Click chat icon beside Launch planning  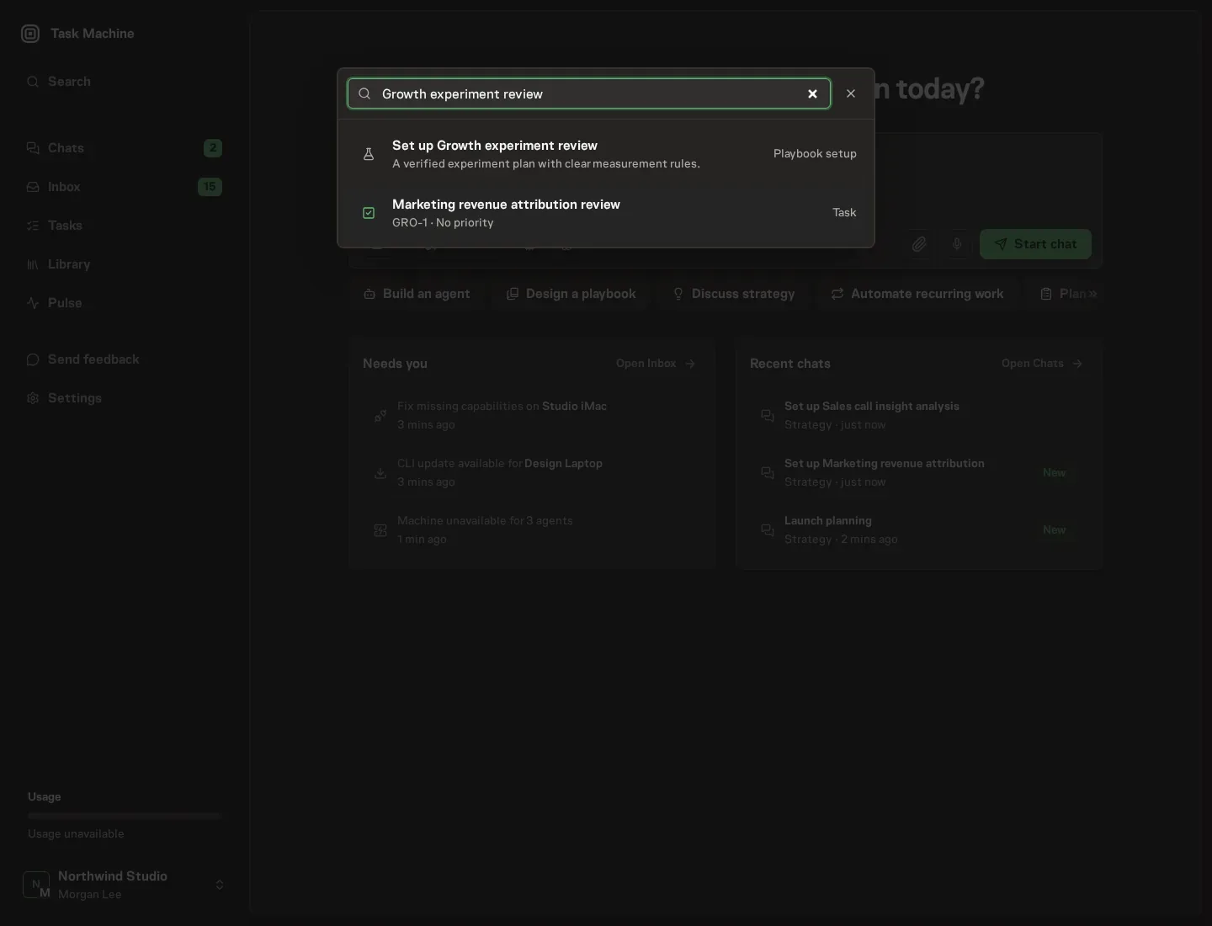pyautogui.click(x=768, y=530)
